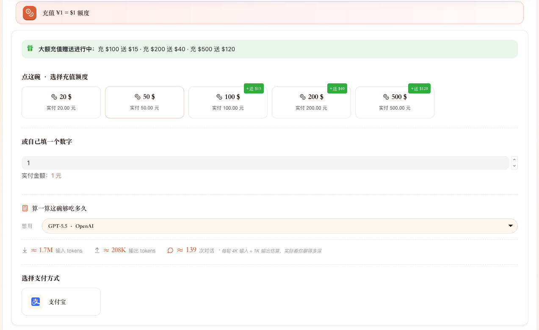Image resolution: width=539 pixels, height=330 pixels.
Task: Choose the 200 $ recharge option
Action: (x=311, y=102)
